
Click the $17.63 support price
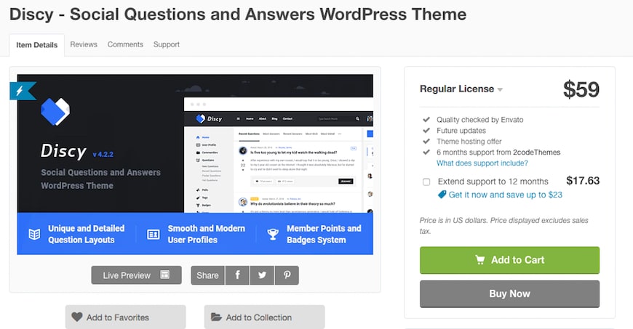[583, 181]
